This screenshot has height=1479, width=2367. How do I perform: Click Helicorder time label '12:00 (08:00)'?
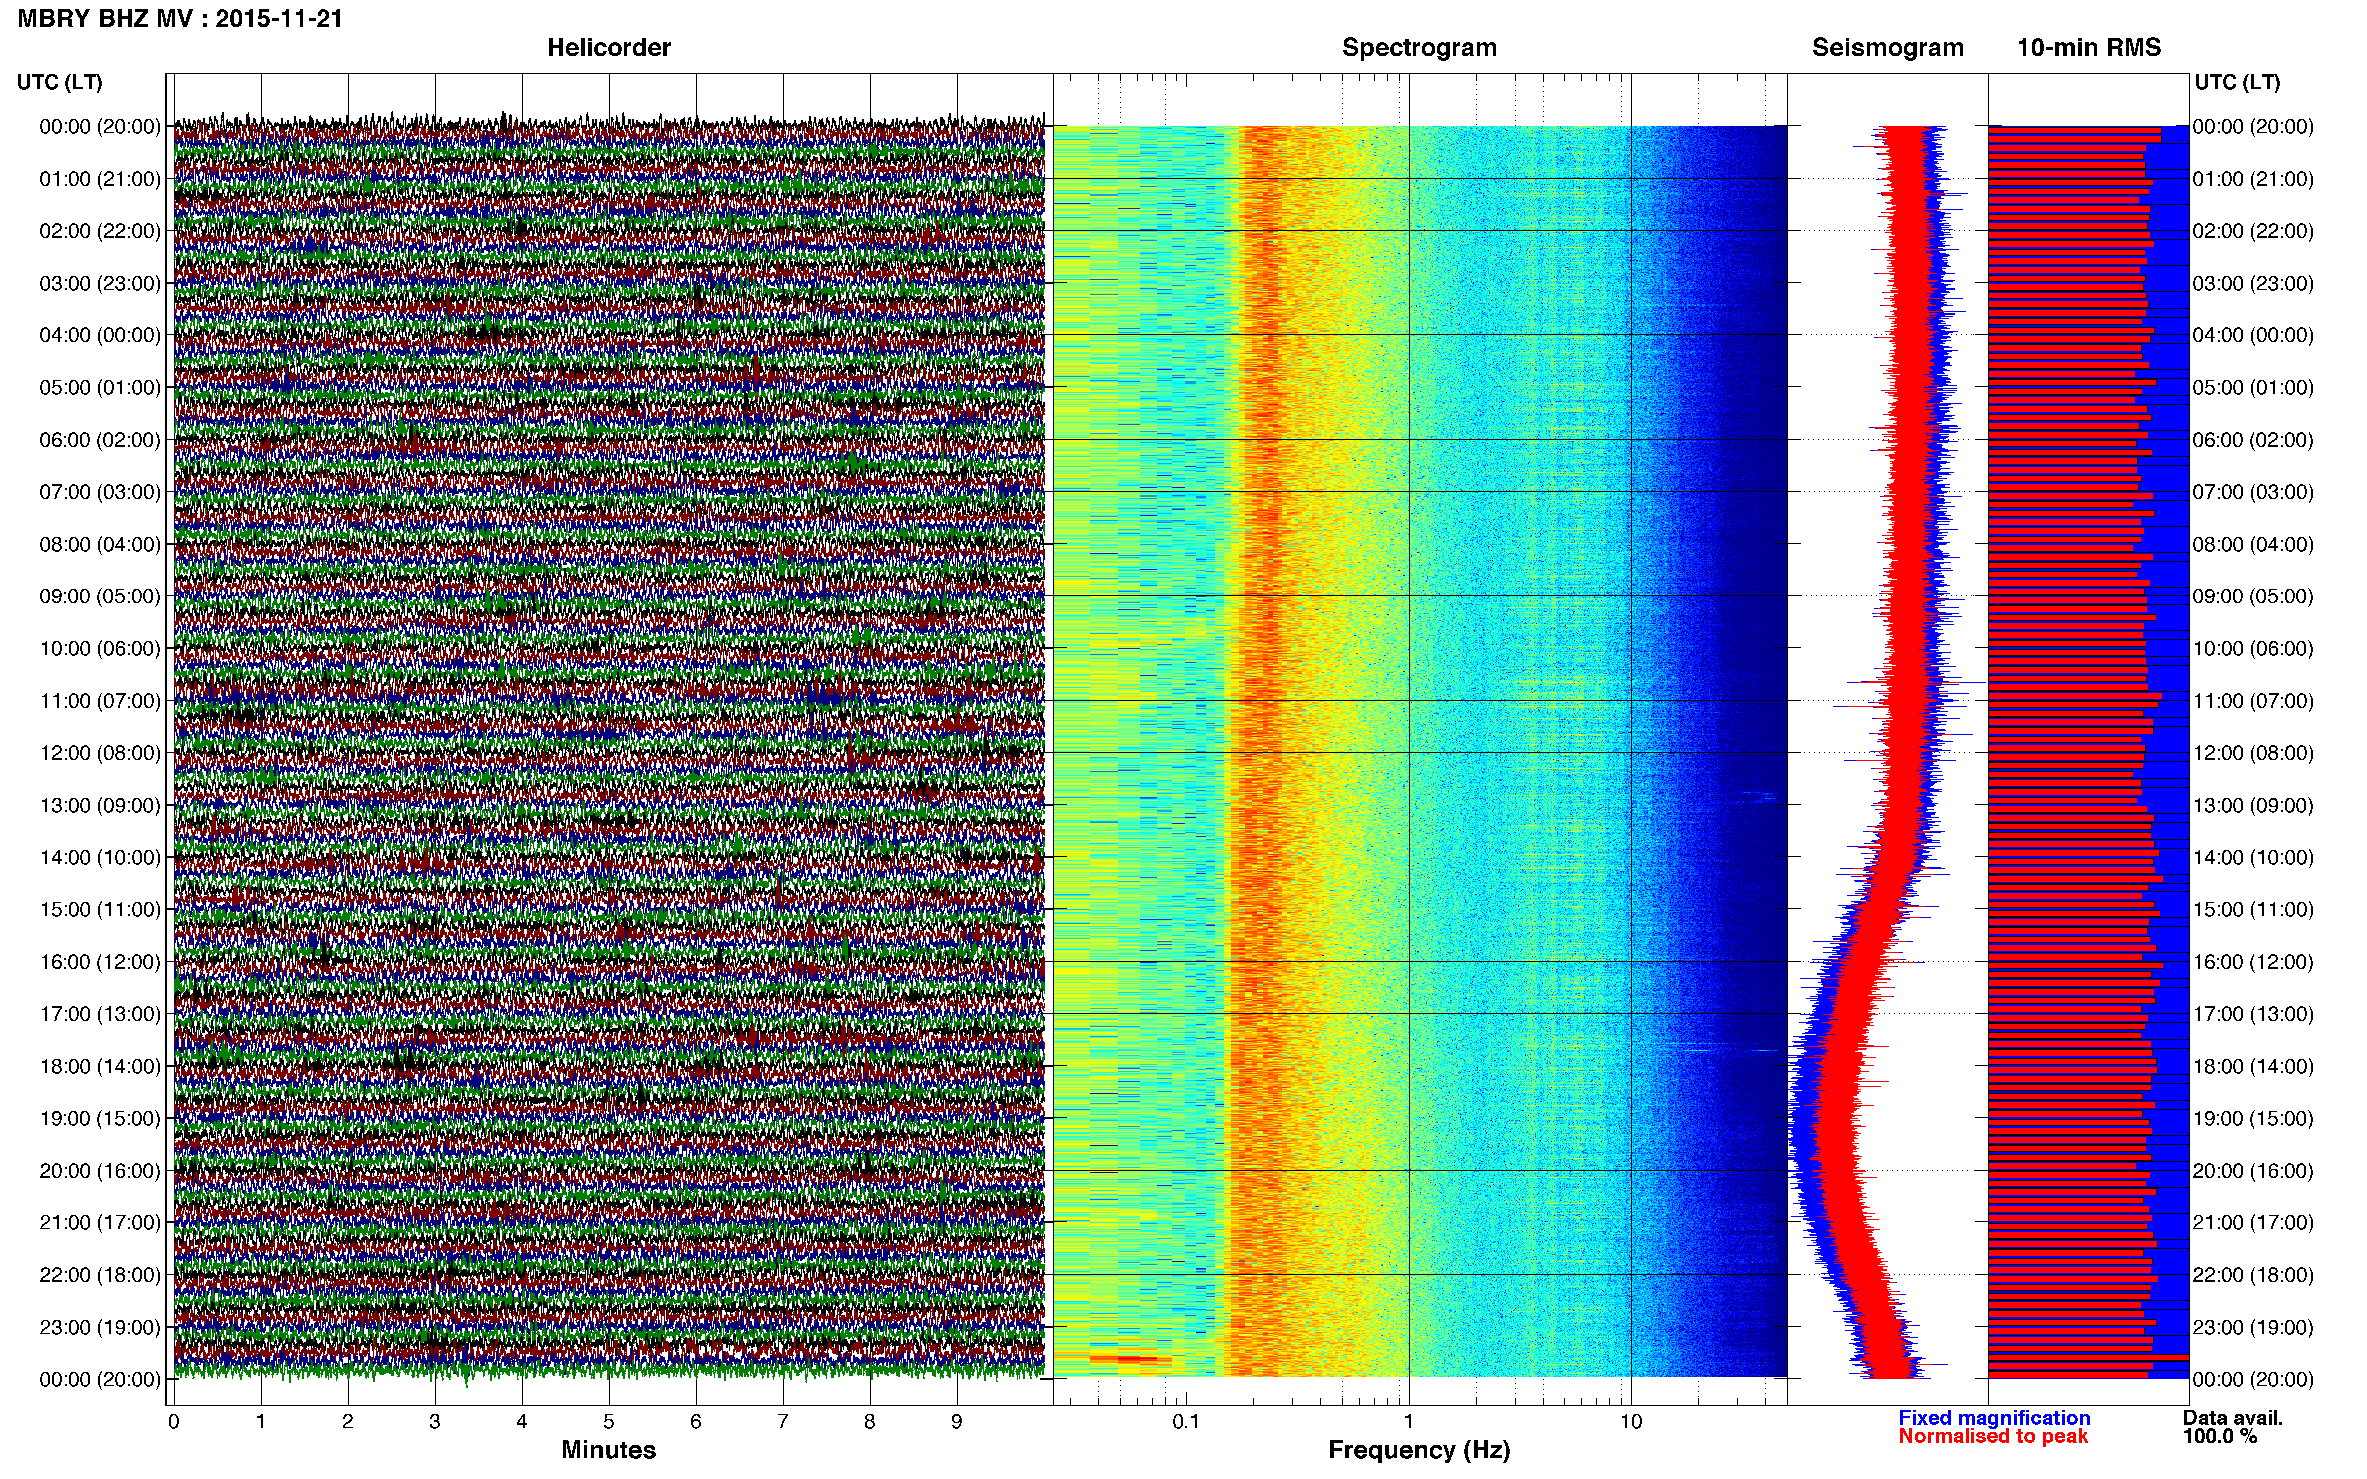(100, 753)
